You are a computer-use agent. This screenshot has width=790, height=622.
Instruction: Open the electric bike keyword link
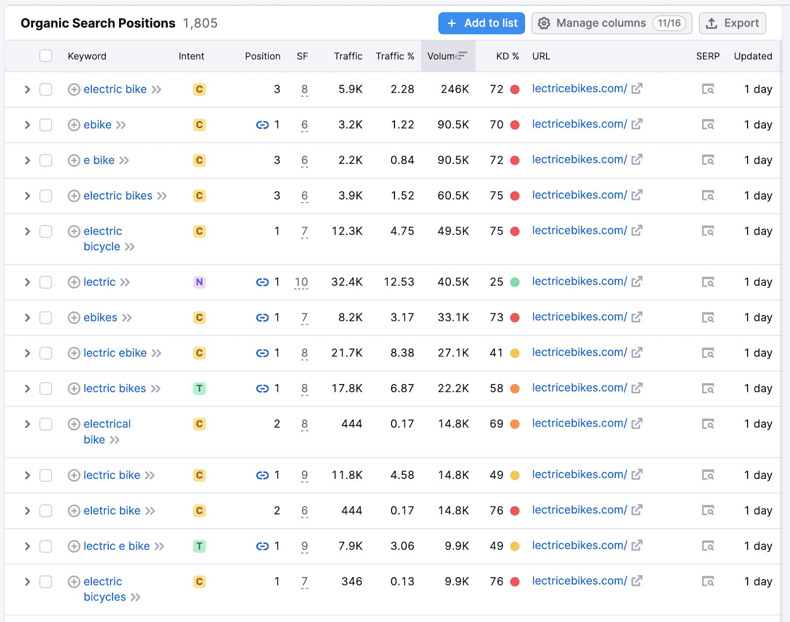(x=115, y=89)
